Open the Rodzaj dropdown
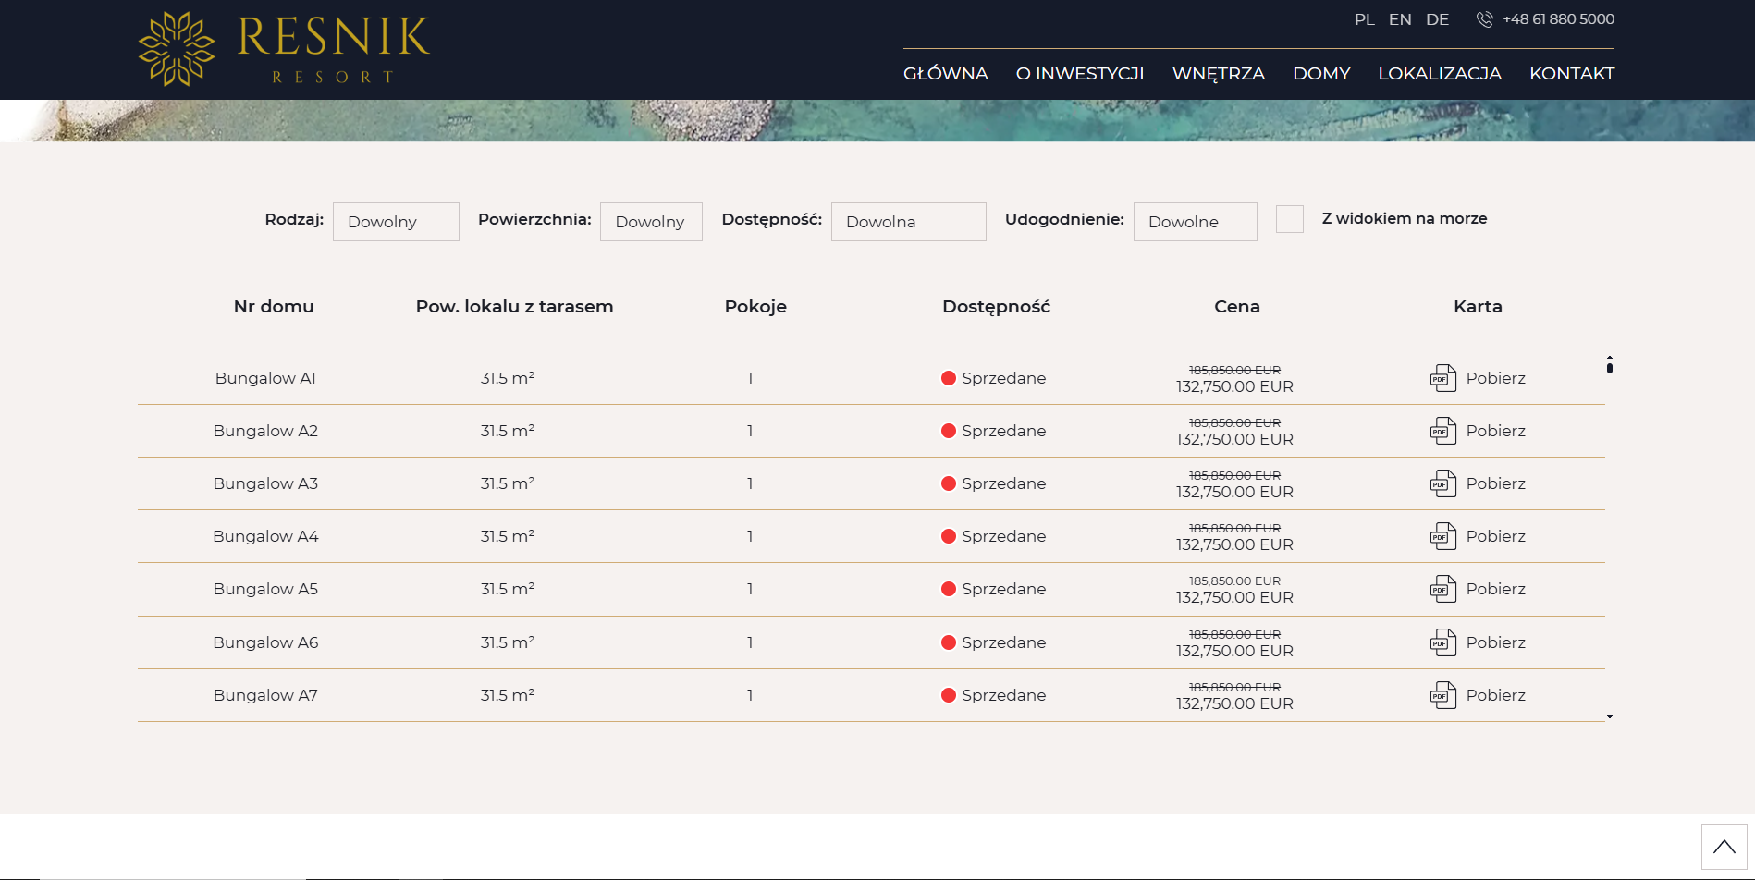Viewport: 1755px width, 880px height. tap(396, 222)
